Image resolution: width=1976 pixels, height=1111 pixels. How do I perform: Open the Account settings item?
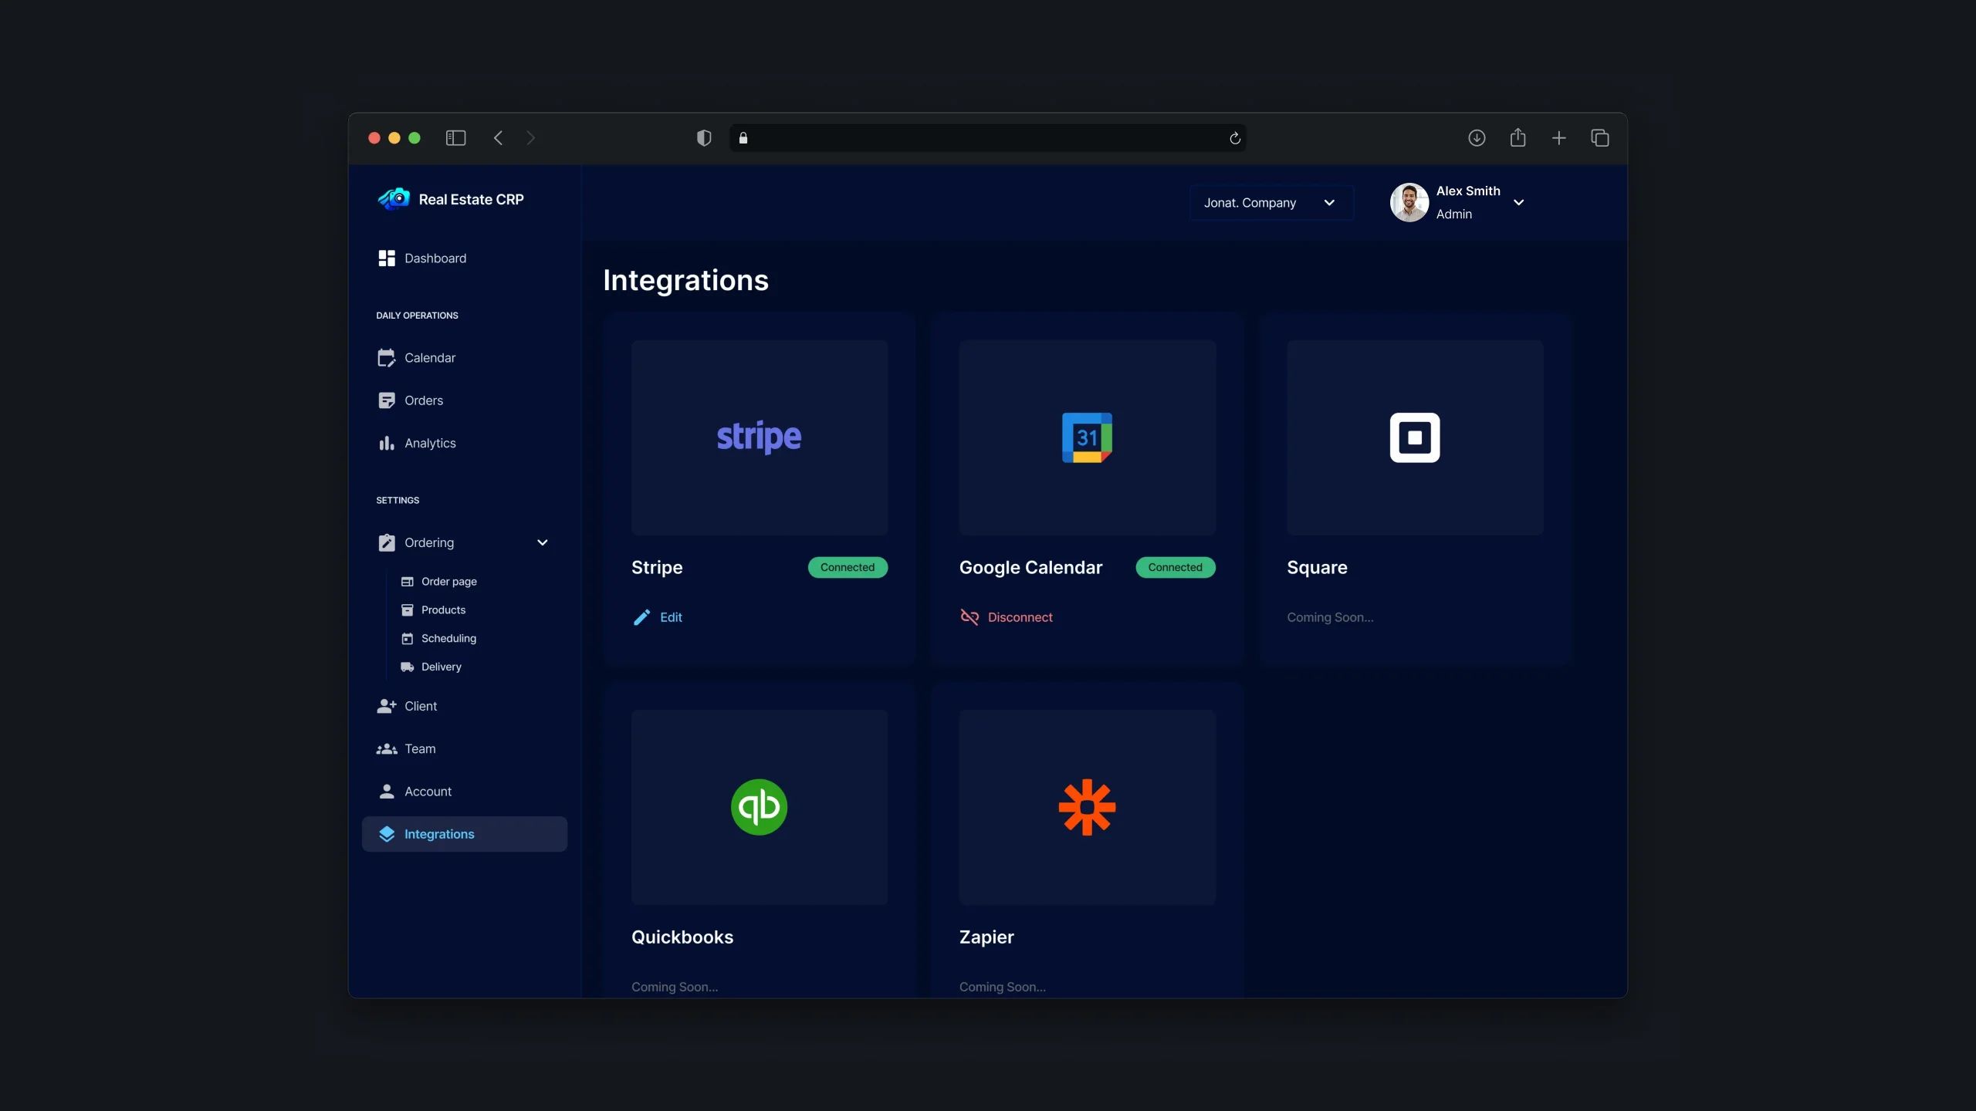pyautogui.click(x=465, y=792)
